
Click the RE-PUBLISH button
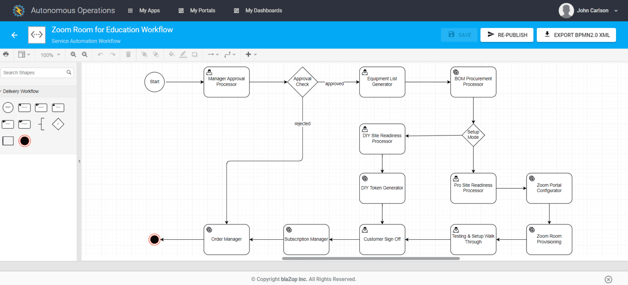point(507,35)
